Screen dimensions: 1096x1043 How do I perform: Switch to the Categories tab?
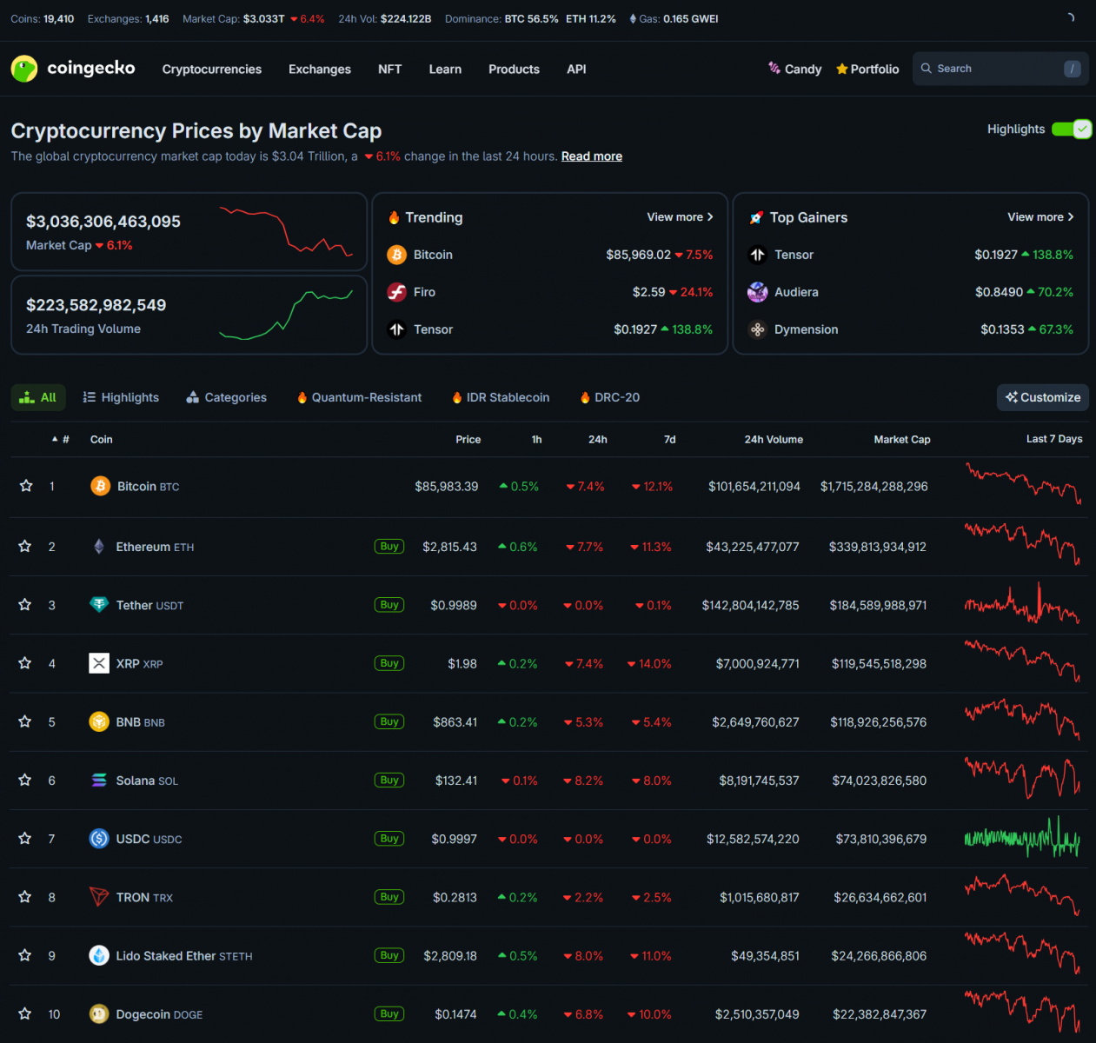[227, 397]
